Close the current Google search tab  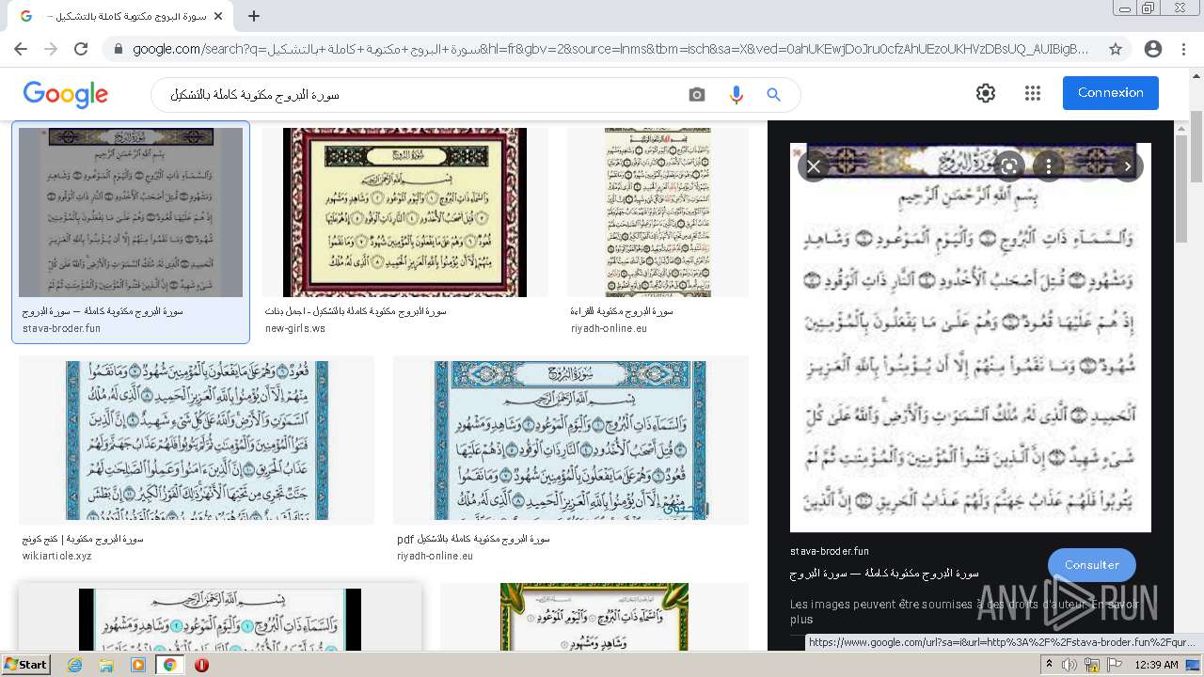tap(218, 16)
